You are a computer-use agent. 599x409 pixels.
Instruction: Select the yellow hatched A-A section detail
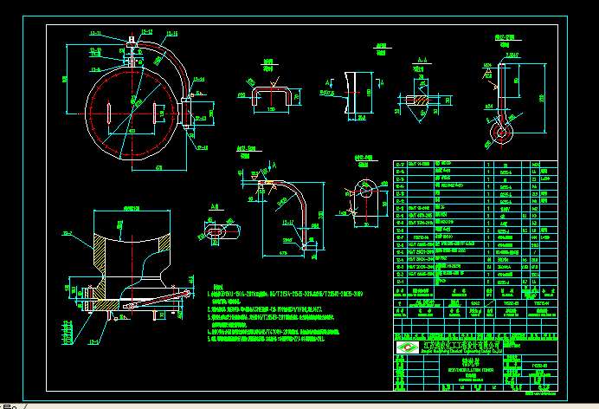(419, 101)
